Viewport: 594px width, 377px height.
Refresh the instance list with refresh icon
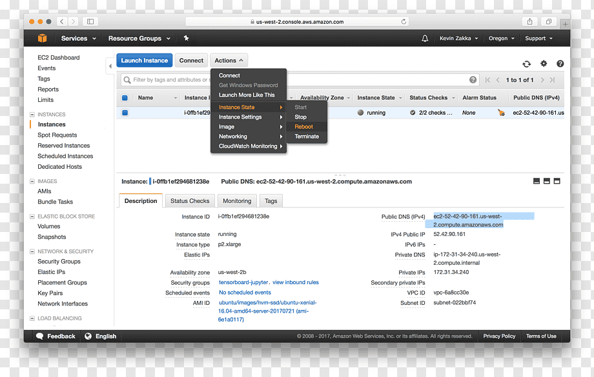point(527,64)
